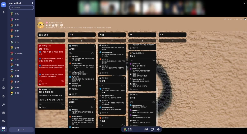Open the three-dot menu on 김윤석 card
247x134 pixels.
pyautogui.click(x=155, y=53)
